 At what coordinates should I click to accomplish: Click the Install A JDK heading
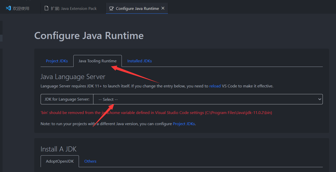tap(58, 149)
